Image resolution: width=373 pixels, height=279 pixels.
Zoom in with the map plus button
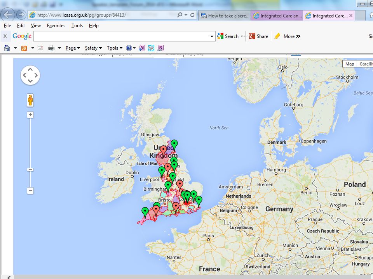tap(30, 115)
